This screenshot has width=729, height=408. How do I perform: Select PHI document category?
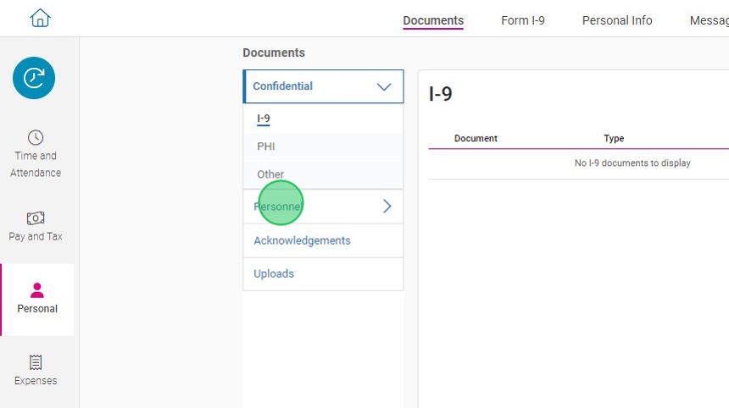coord(266,146)
